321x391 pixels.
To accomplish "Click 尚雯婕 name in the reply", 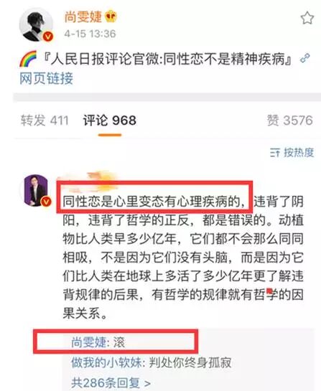I will coord(89,342).
